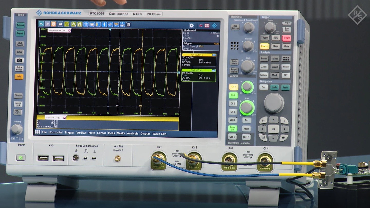
Task: Tap the undo arrow in the on-screen toolbar
Action: [x=41, y=24]
